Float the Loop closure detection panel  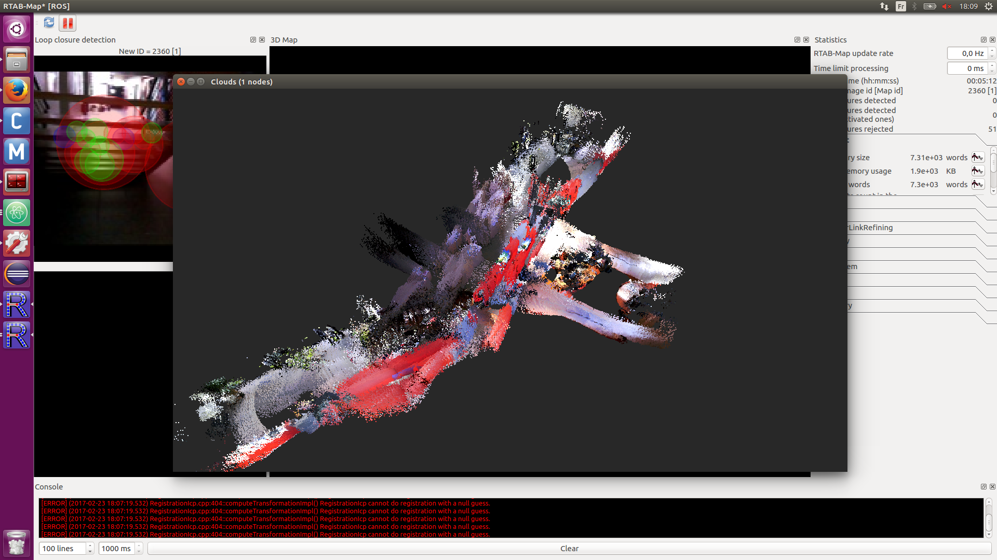click(253, 40)
